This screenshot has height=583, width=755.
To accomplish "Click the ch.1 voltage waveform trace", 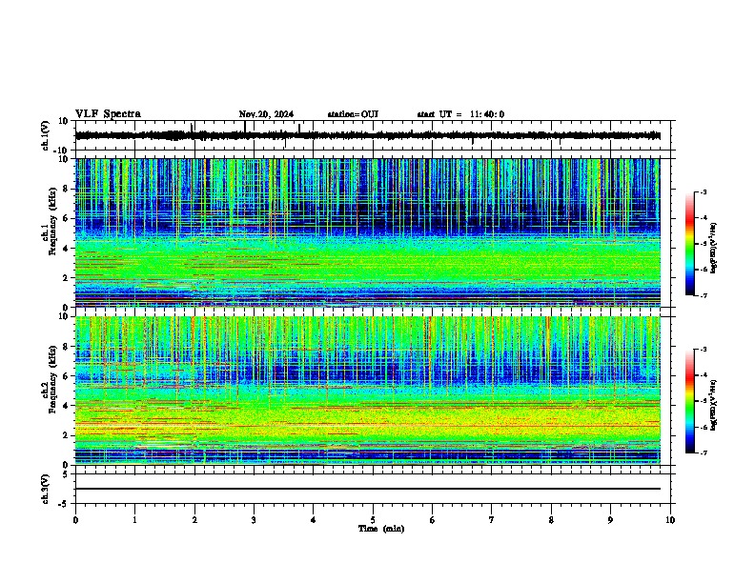I will point(368,135).
